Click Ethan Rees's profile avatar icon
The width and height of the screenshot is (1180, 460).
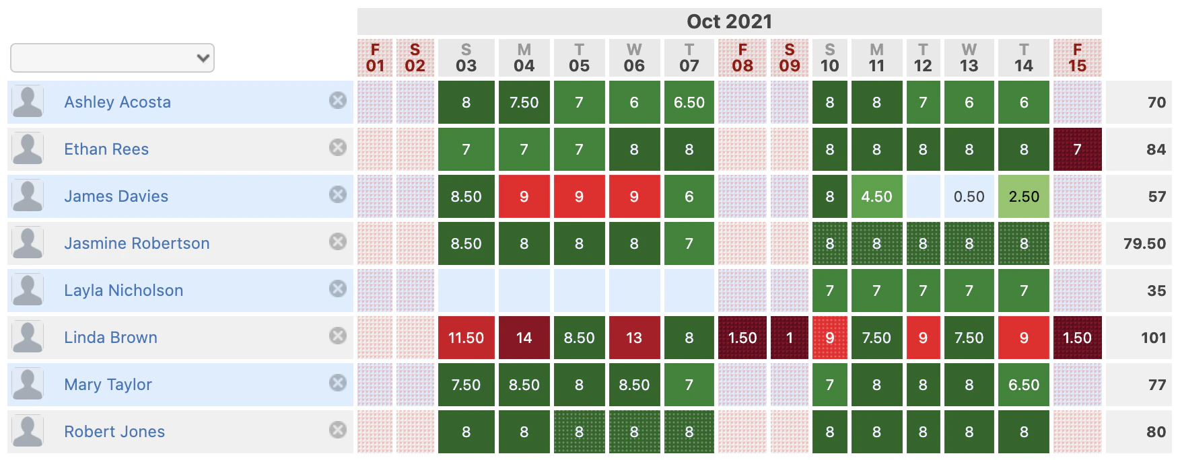point(28,149)
